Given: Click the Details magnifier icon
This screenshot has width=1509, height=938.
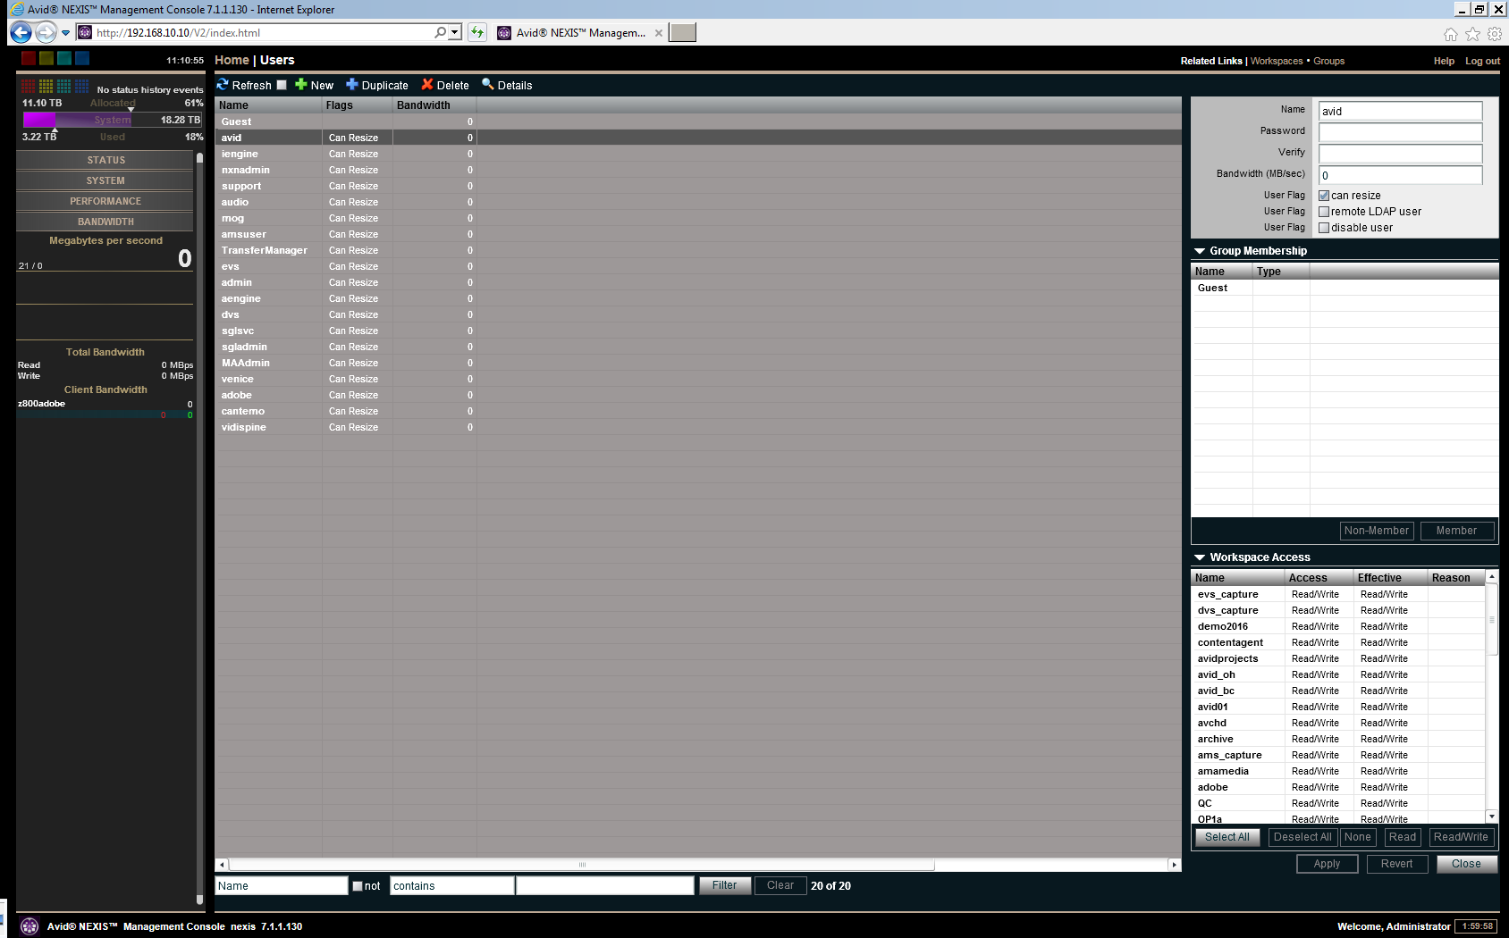Looking at the screenshot, I should click(x=488, y=84).
